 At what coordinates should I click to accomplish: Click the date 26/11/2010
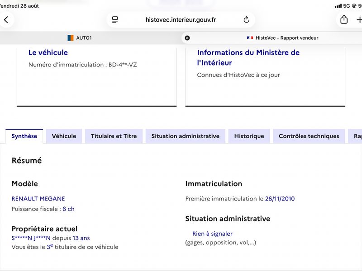[280, 199]
